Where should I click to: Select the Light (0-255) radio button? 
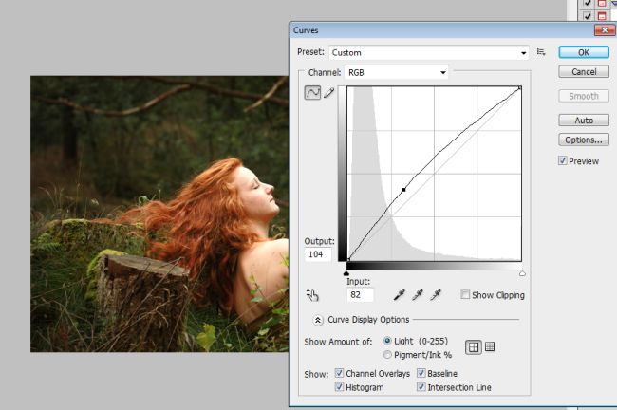387,341
